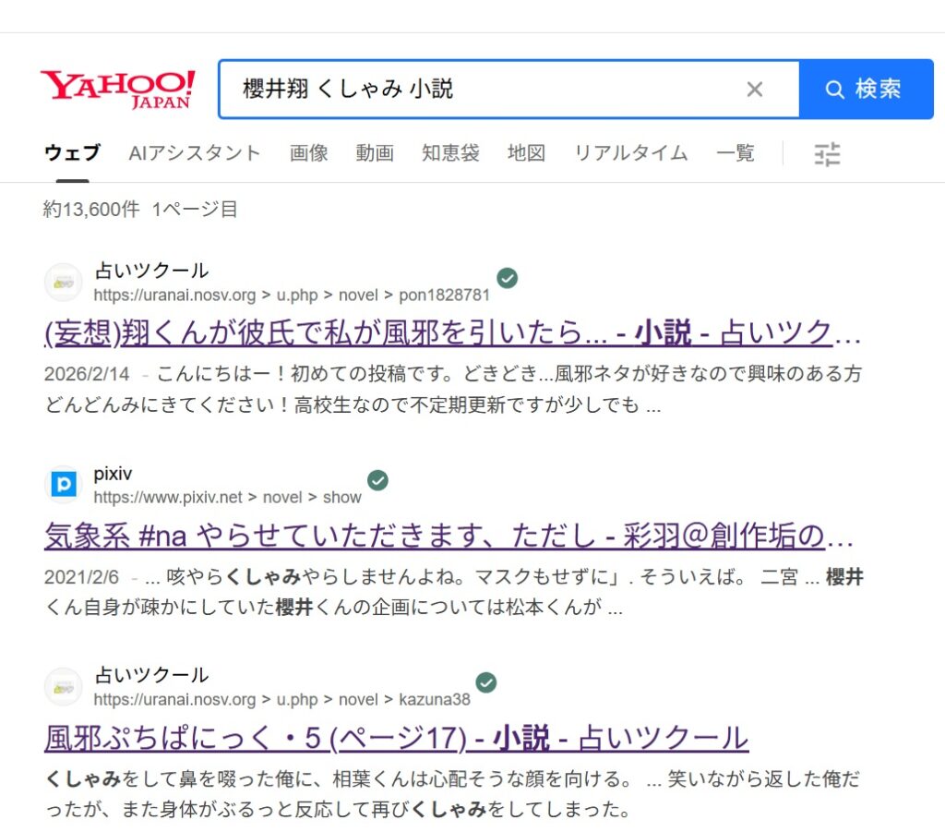
Task: Open the search filter settings icon
Action: 827,154
